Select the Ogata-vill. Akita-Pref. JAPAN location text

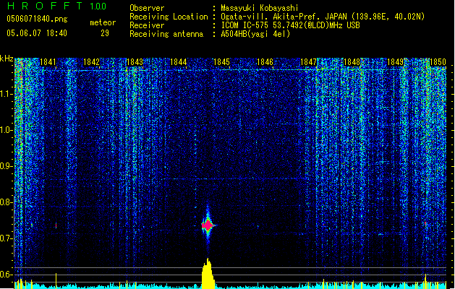click(323, 17)
